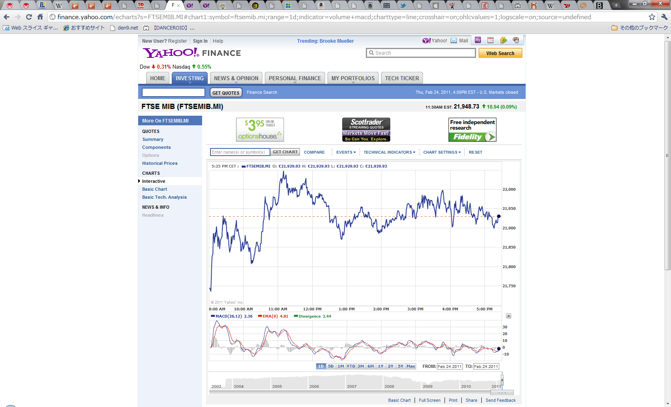The height and width of the screenshot is (407, 671).
Task: Open the Technical Indicators dropdown
Action: click(x=389, y=152)
